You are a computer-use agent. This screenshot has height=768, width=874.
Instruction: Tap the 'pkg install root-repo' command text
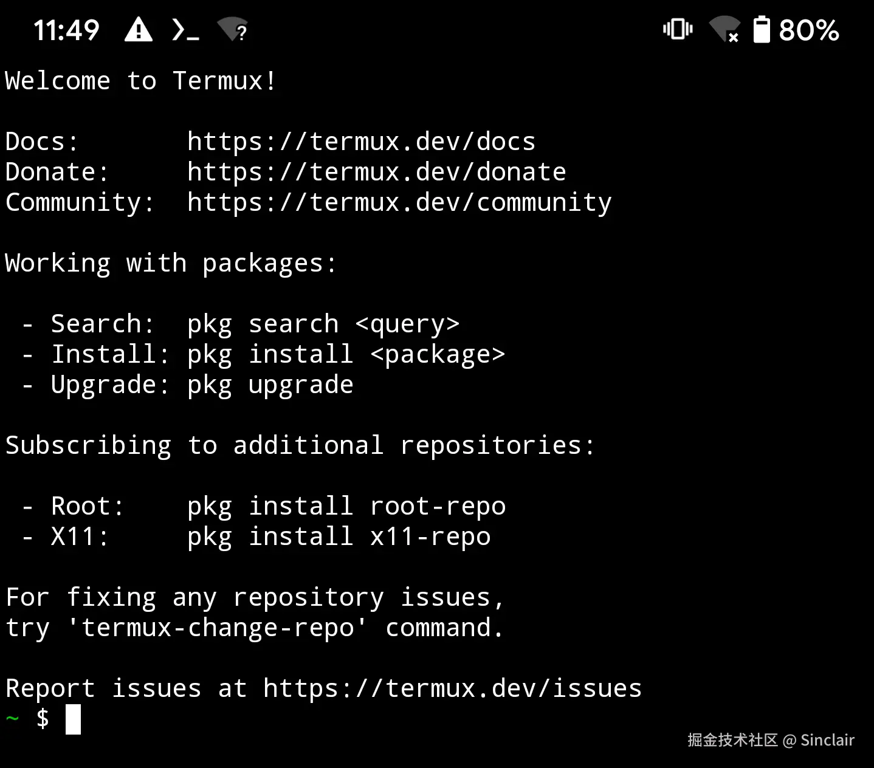pyautogui.click(x=346, y=506)
